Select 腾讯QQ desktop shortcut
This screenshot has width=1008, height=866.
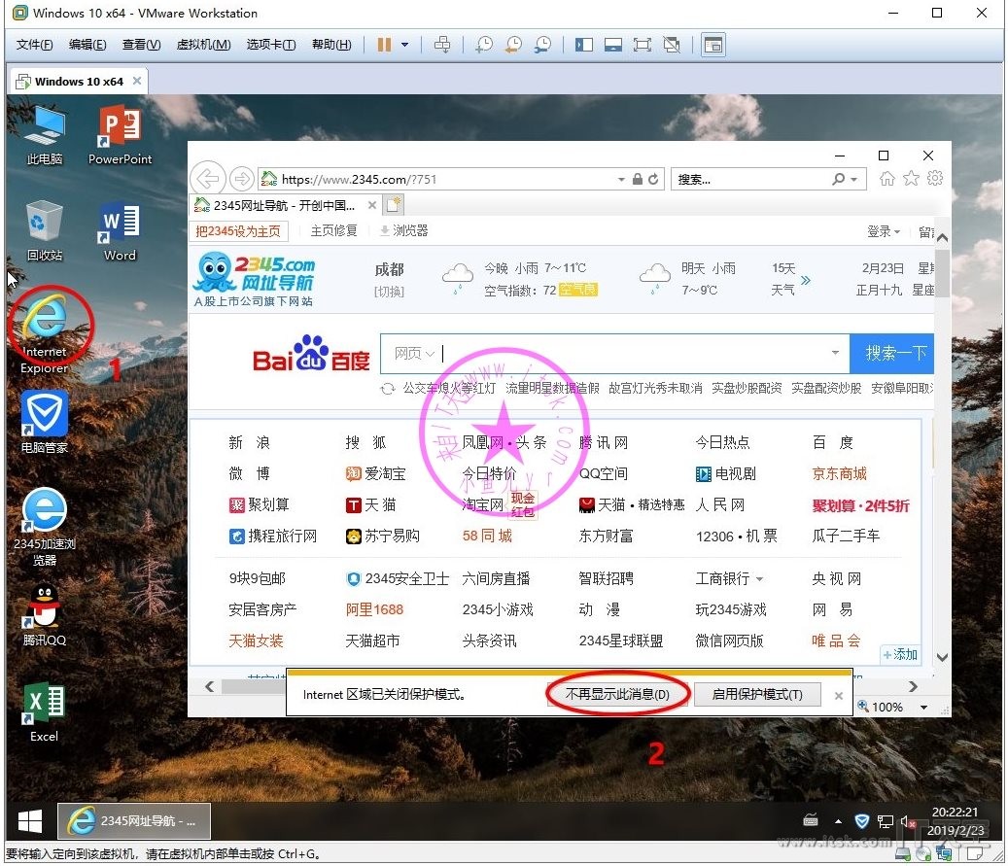(45, 614)
